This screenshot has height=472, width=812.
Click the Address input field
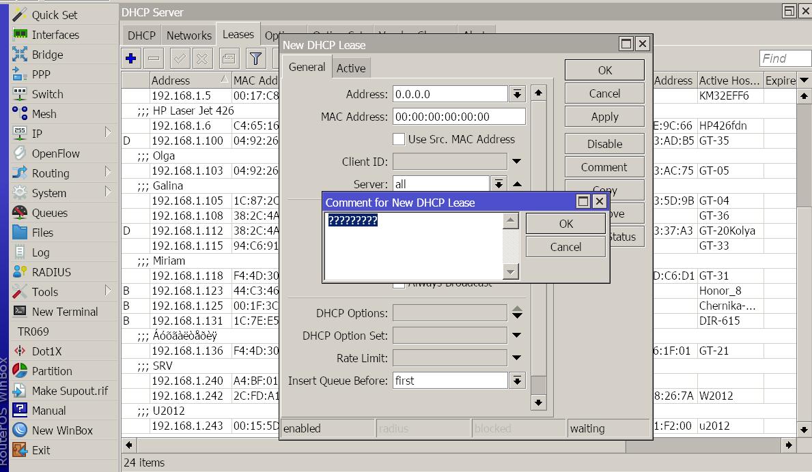click(451, 94)
